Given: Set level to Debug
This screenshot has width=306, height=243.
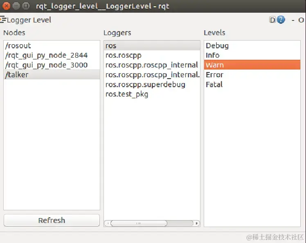Looking at the screenshot, I should (252, 45).
